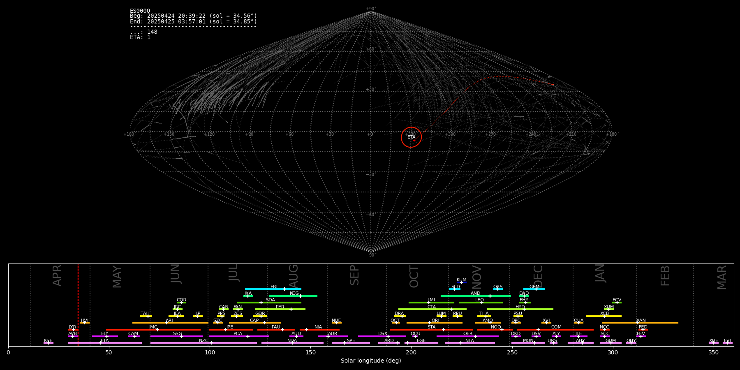Image resolution: width=740 pixels, height=370 pixels.
Task: Click the GEM shower label
Action: 534,287
